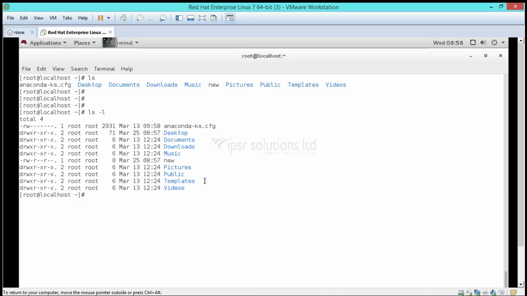Click the console view icon in VMware toolbar
The height and width of the screenshot is (296, 527).
point(230,18)
